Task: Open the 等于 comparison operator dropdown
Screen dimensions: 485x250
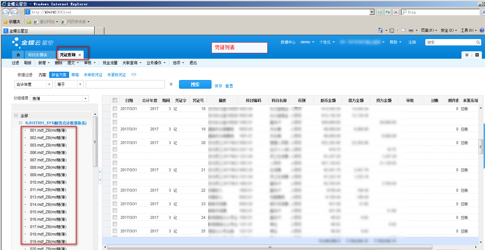Action: coord(80,84)
